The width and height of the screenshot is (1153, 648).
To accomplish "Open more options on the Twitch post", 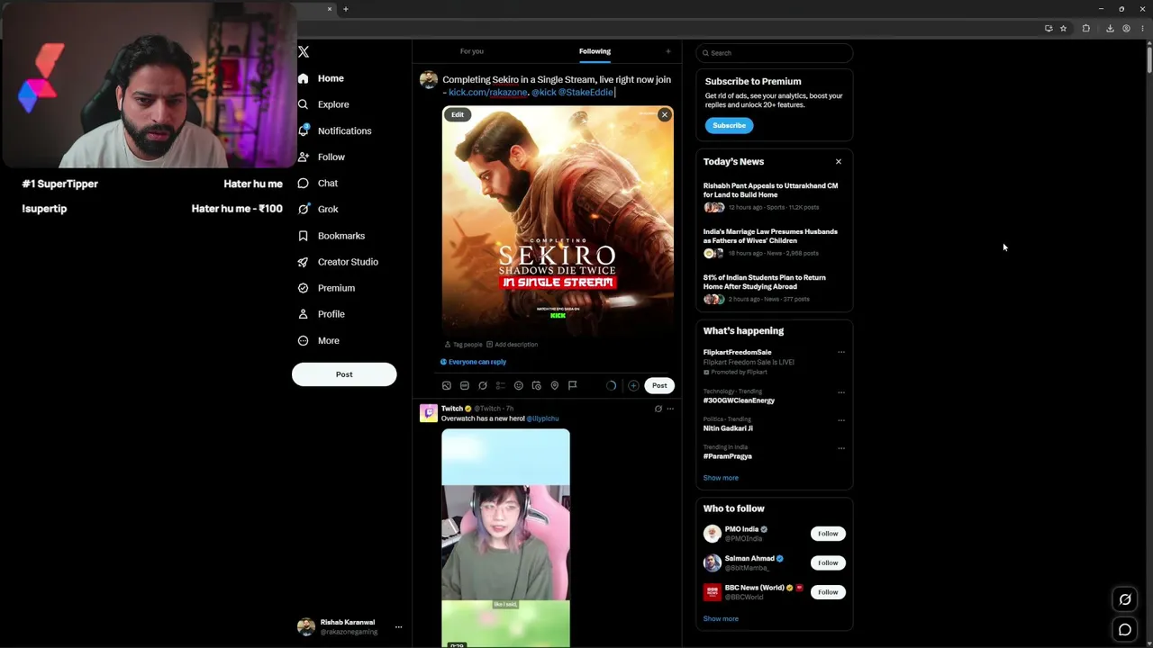I will 670,409.
